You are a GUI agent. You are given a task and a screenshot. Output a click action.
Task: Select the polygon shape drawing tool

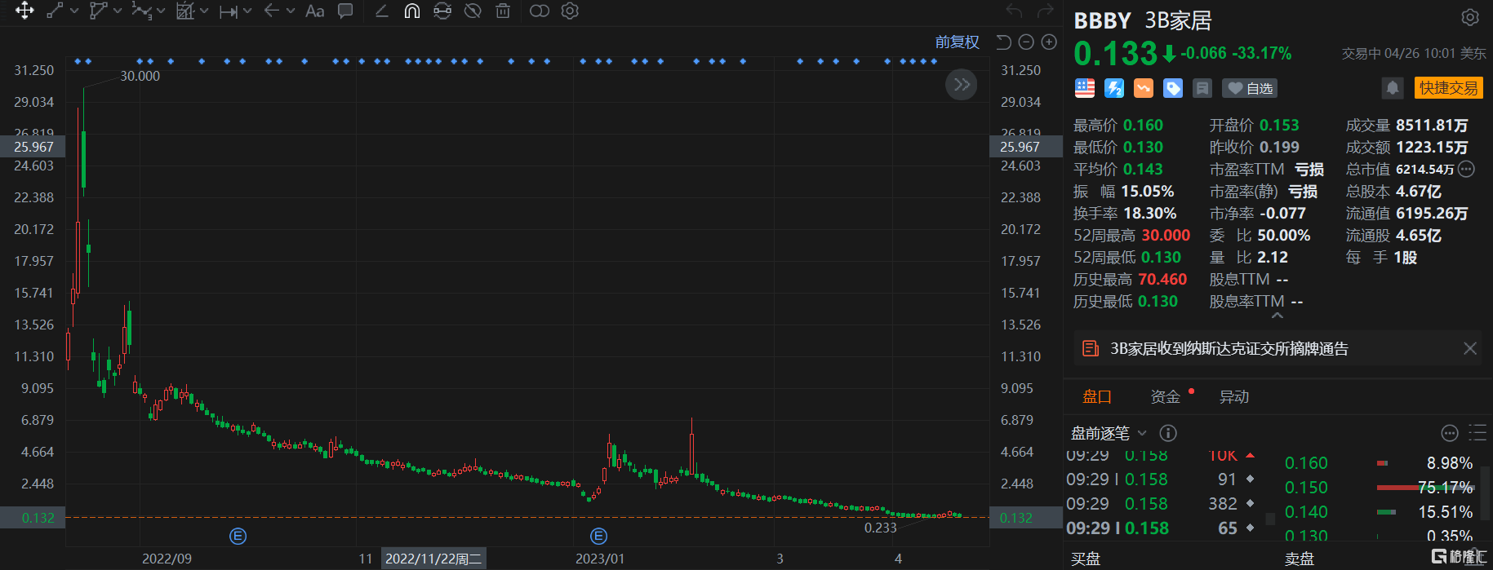pyautogui.click(x=98, y=11)
